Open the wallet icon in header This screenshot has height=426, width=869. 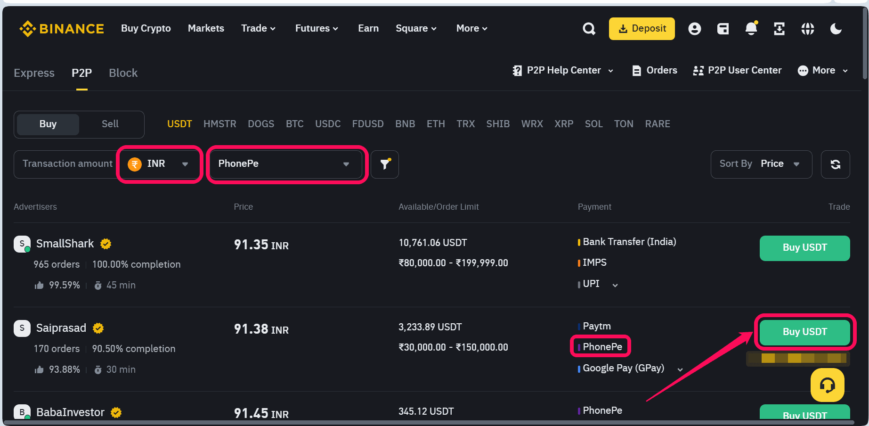pyautogui.click(x=723, y=29)
